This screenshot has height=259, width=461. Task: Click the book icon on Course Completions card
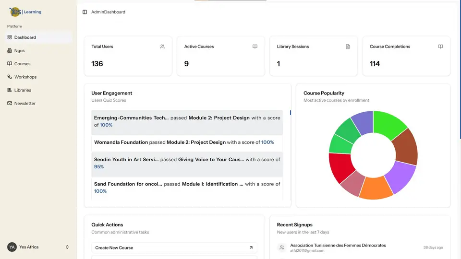click(440, 47)
